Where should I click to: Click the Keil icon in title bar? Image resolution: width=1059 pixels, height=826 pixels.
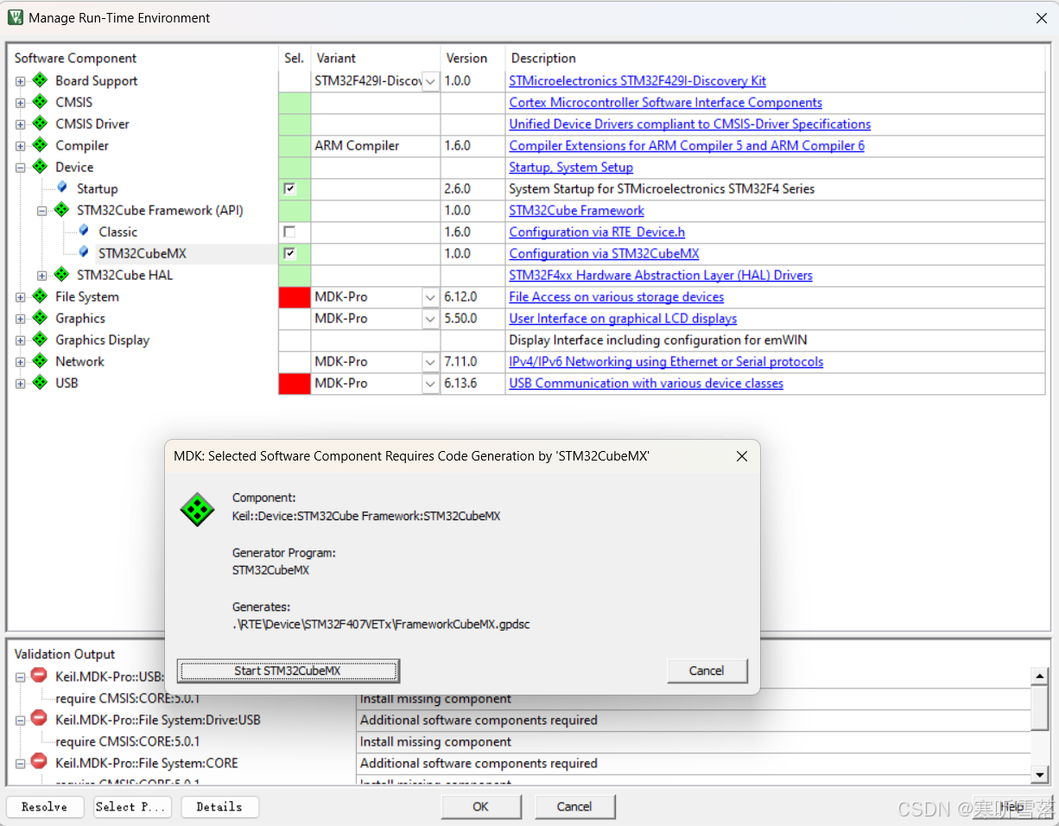click(15, 17)
